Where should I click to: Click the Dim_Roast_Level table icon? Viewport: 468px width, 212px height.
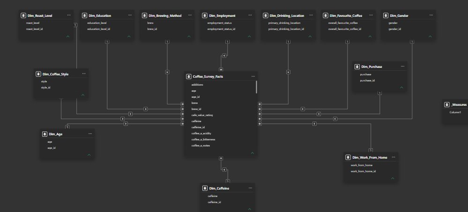(23, 15)
